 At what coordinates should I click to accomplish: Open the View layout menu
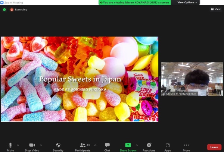point(216,9)
